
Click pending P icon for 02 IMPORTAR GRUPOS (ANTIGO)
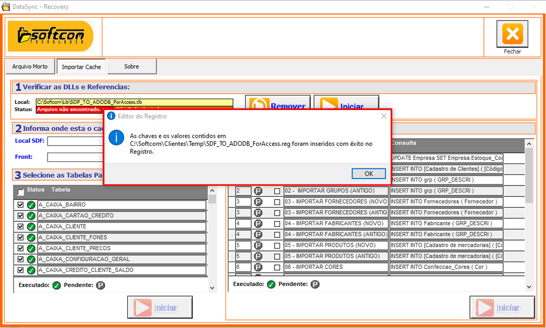tap(258, 191)
